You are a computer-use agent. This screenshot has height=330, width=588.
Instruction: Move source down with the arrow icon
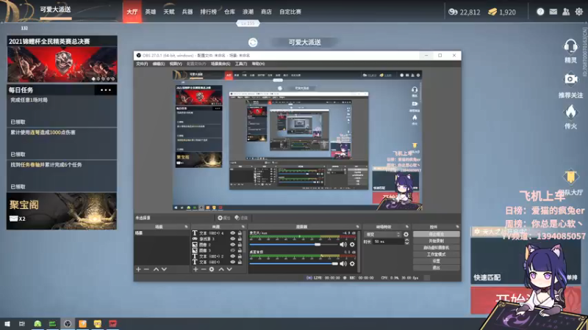[x=229, y=269]
